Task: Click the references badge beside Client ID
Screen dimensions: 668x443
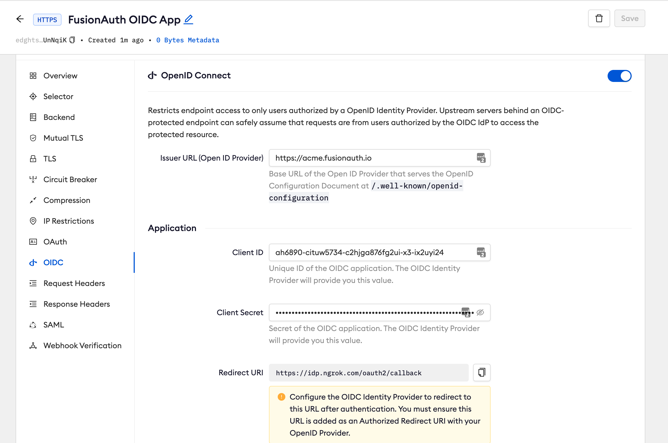Action: tap(481, 252)
